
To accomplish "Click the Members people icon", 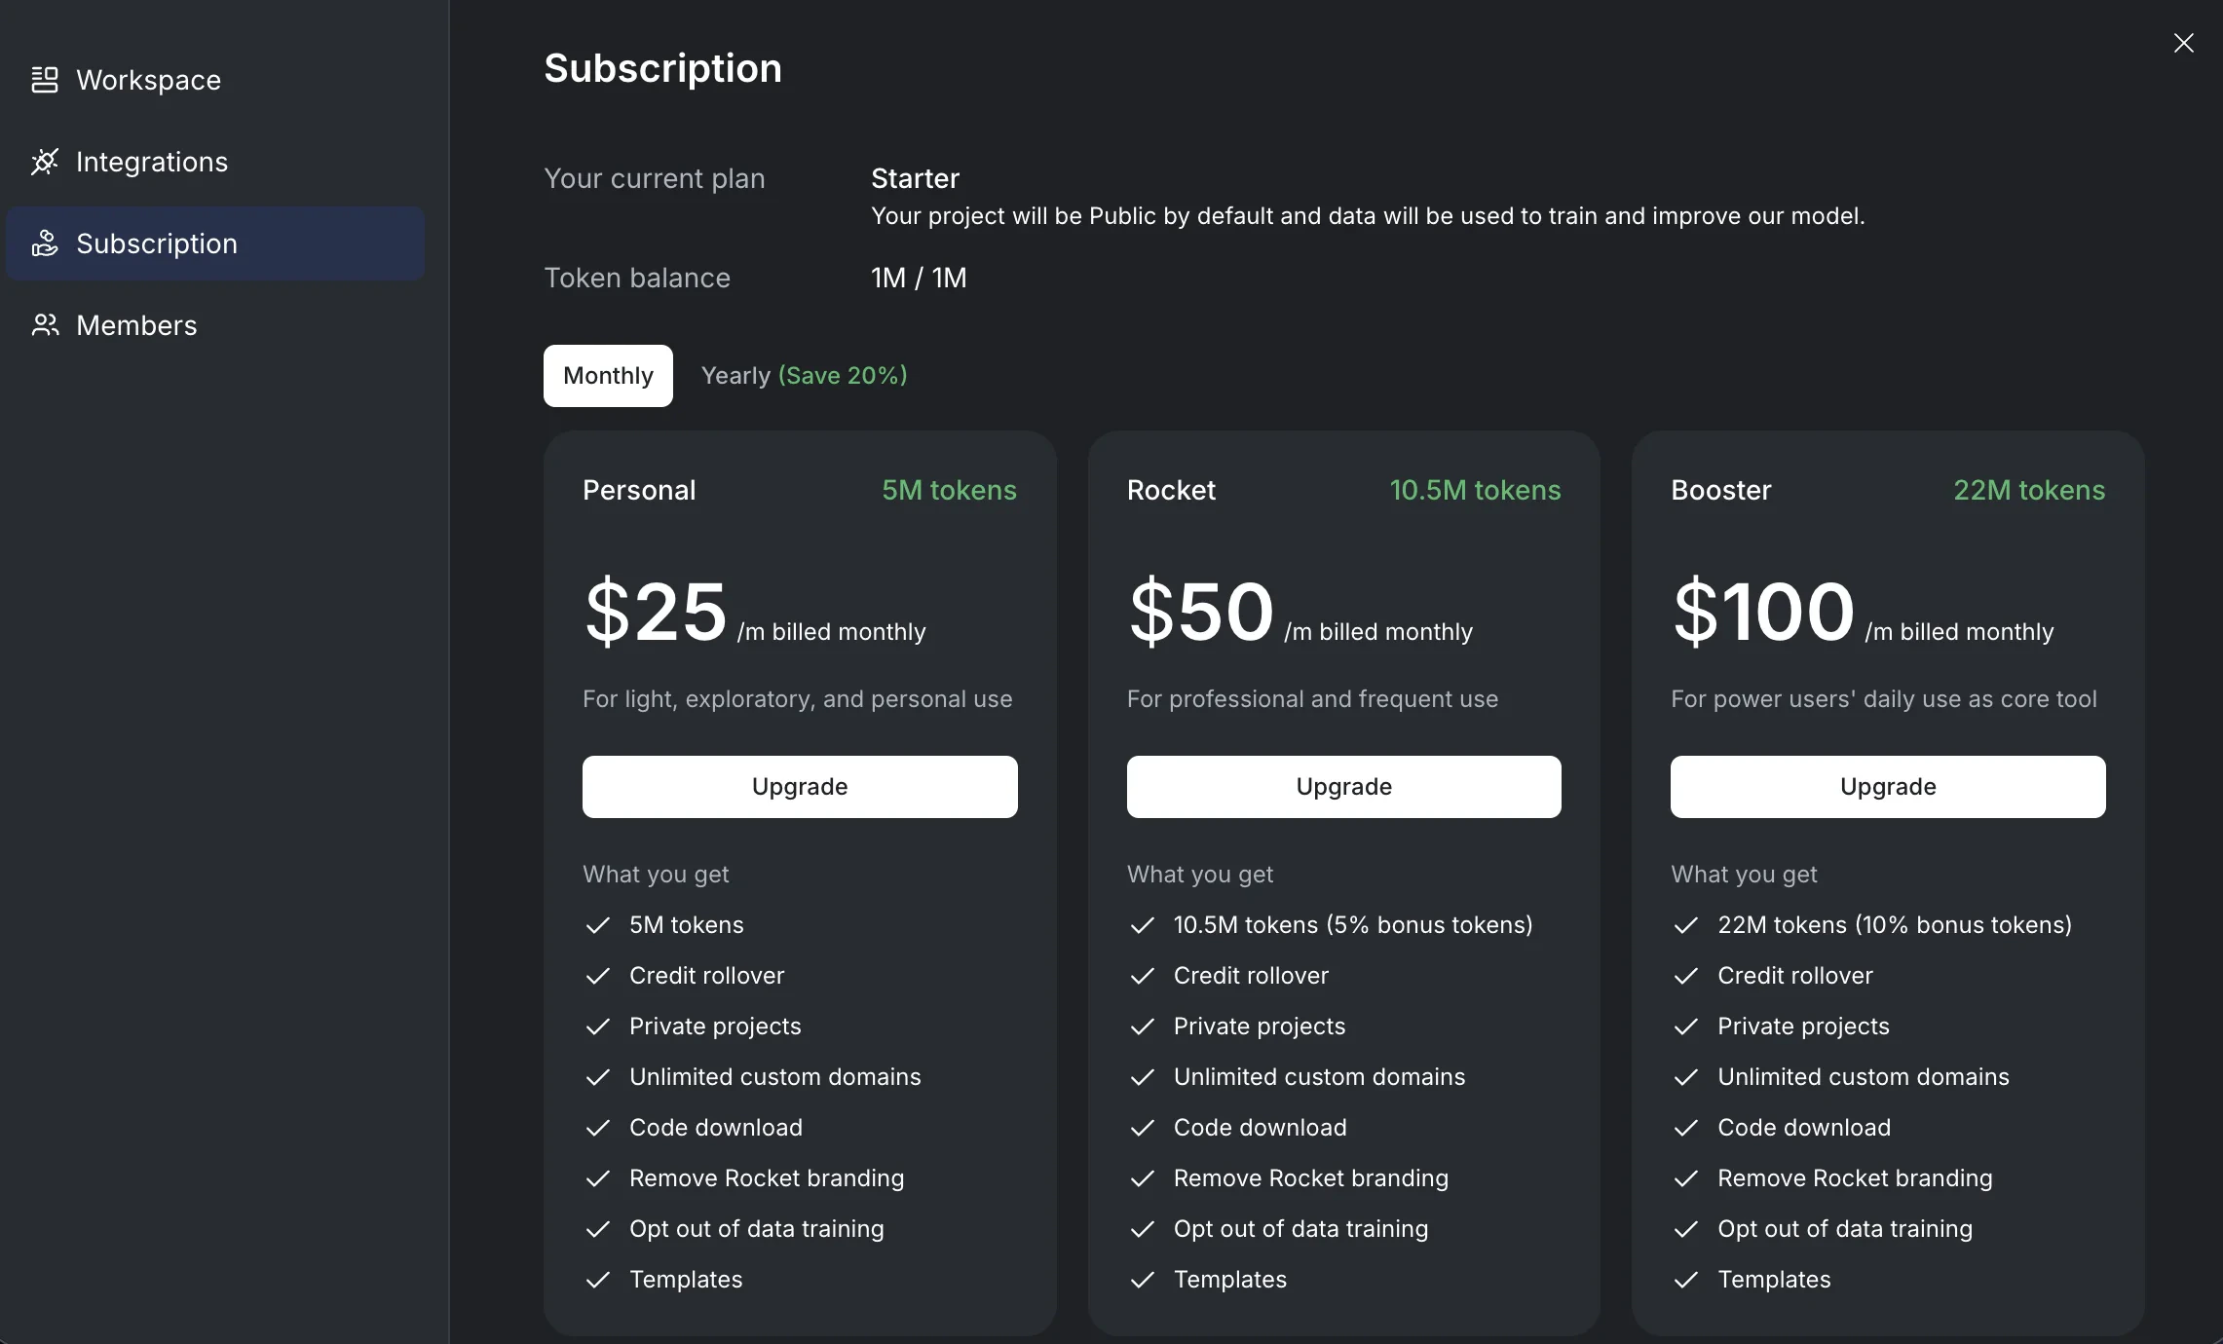I will (x=45, y=325).
